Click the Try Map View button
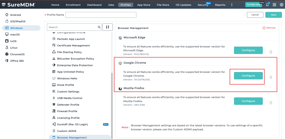Screen dimensions: 285x139 (x=253, y=5)
